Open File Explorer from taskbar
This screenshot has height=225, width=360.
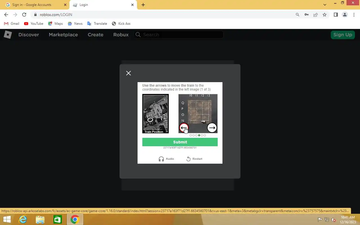click(x=40, y=219)
